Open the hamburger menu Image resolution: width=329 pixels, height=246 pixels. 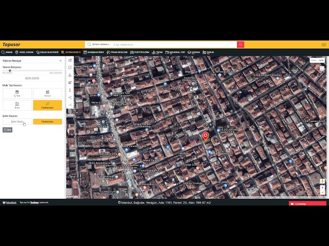pyautogui.click(x=324, y=45)
